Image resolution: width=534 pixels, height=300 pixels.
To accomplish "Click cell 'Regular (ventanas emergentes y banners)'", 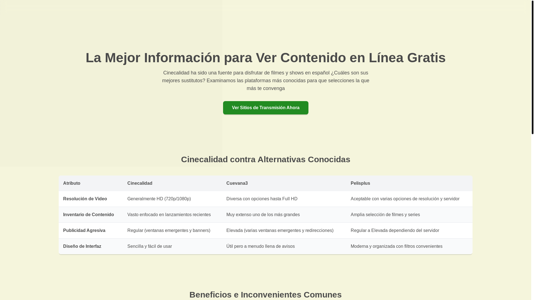I will point(172,231).
